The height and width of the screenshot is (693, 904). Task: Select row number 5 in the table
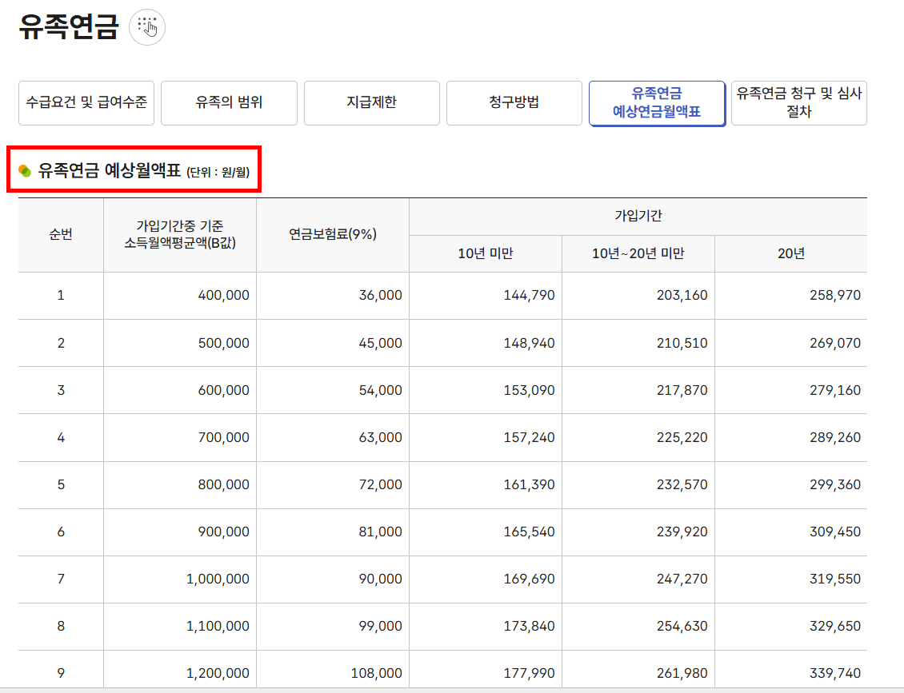[x=60, y=485]
